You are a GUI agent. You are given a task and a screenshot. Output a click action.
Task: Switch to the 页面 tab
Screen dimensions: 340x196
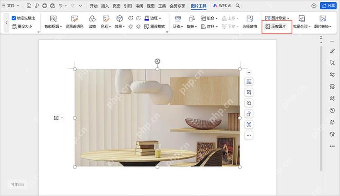116,6
